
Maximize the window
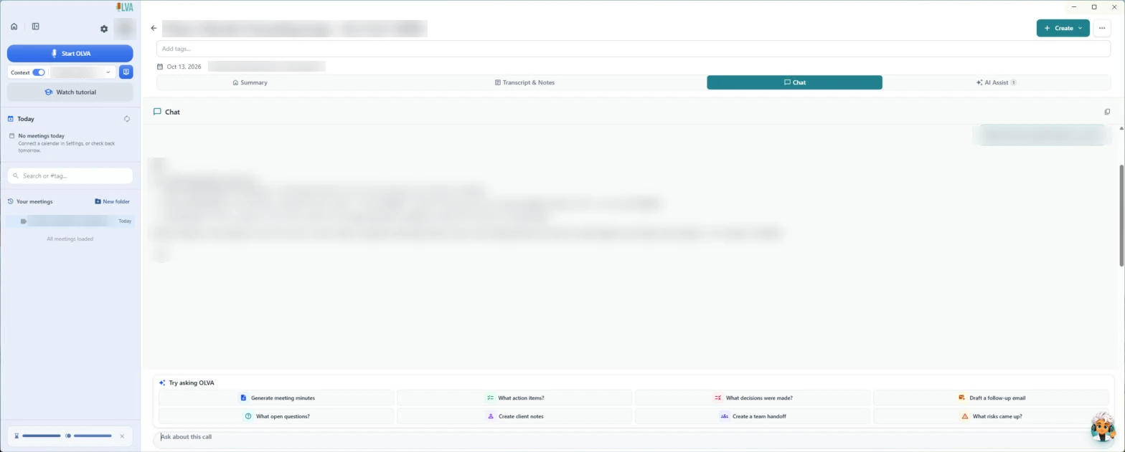(x=1094, y=6)
